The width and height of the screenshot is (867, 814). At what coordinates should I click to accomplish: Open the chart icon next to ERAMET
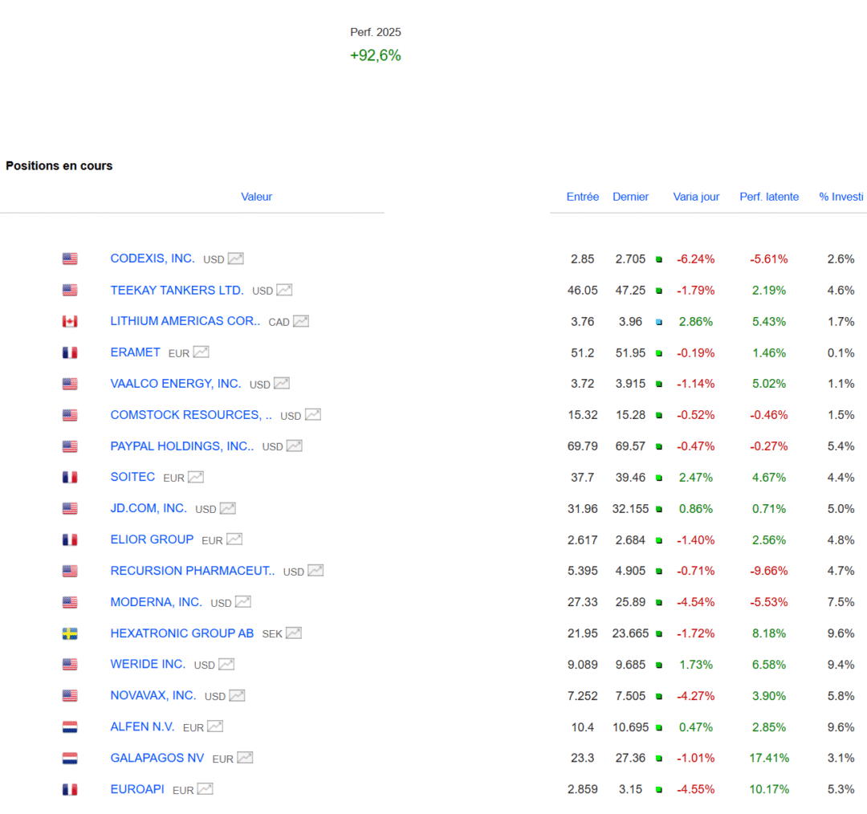tap(201, 352)
